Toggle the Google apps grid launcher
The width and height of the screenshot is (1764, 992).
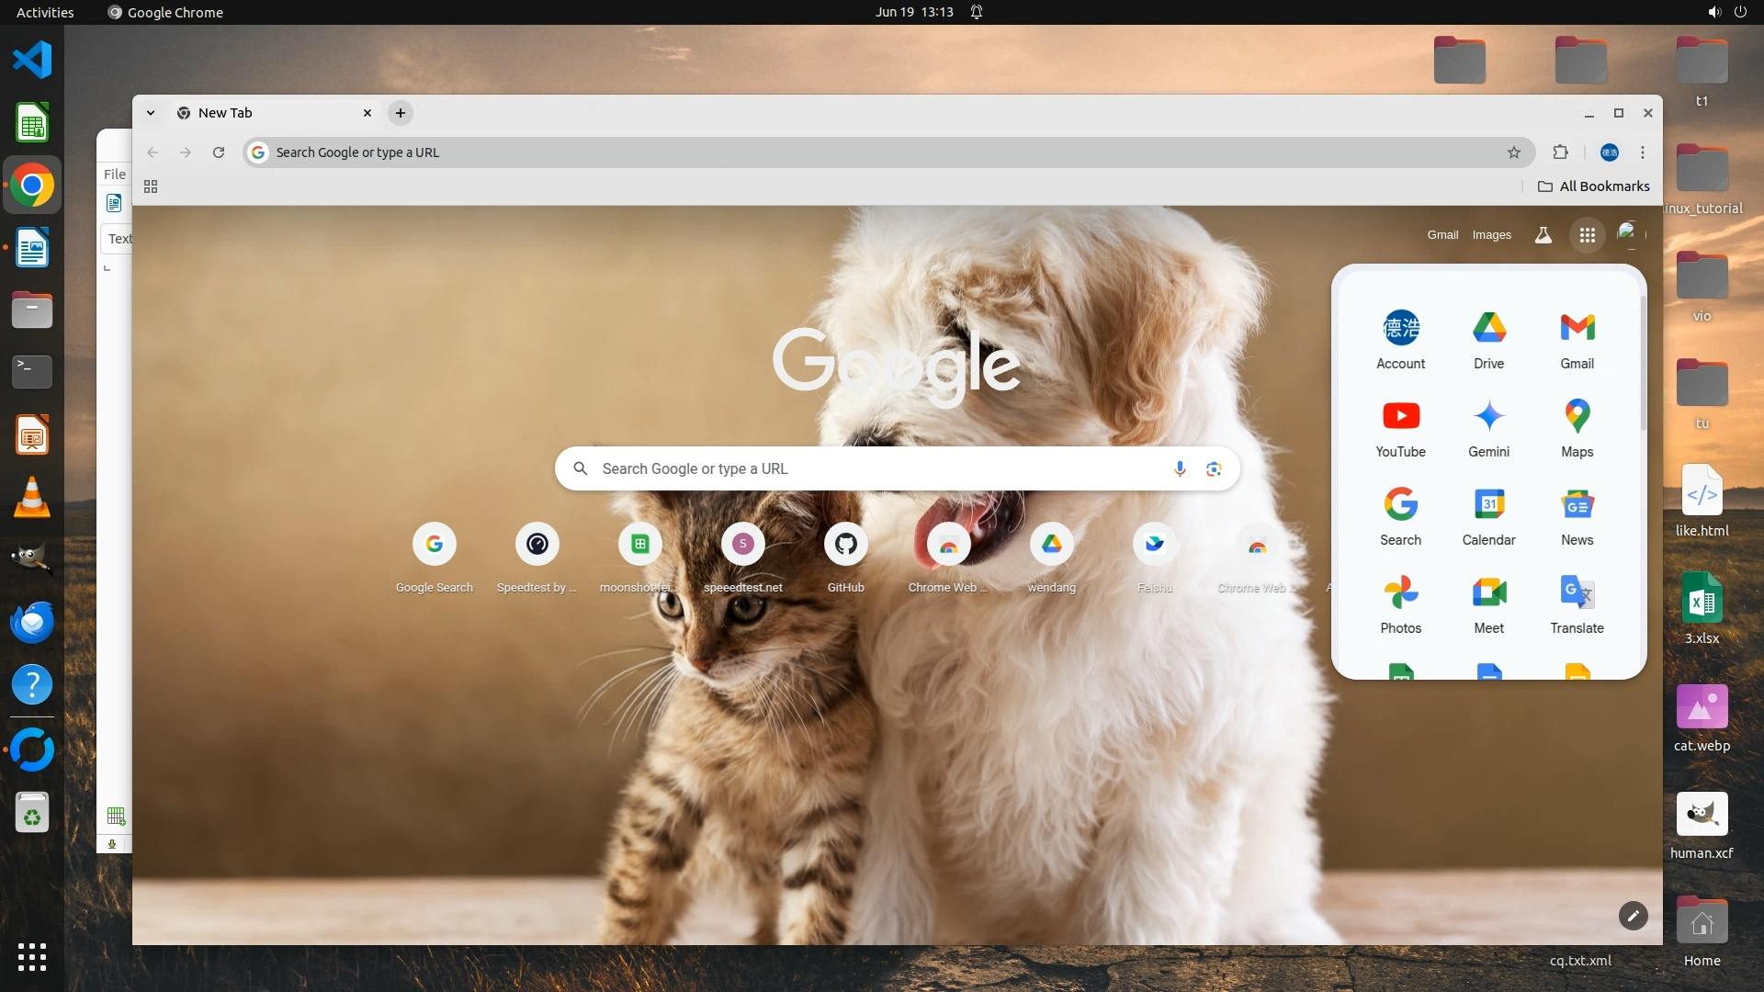(x=1587, y=235)
